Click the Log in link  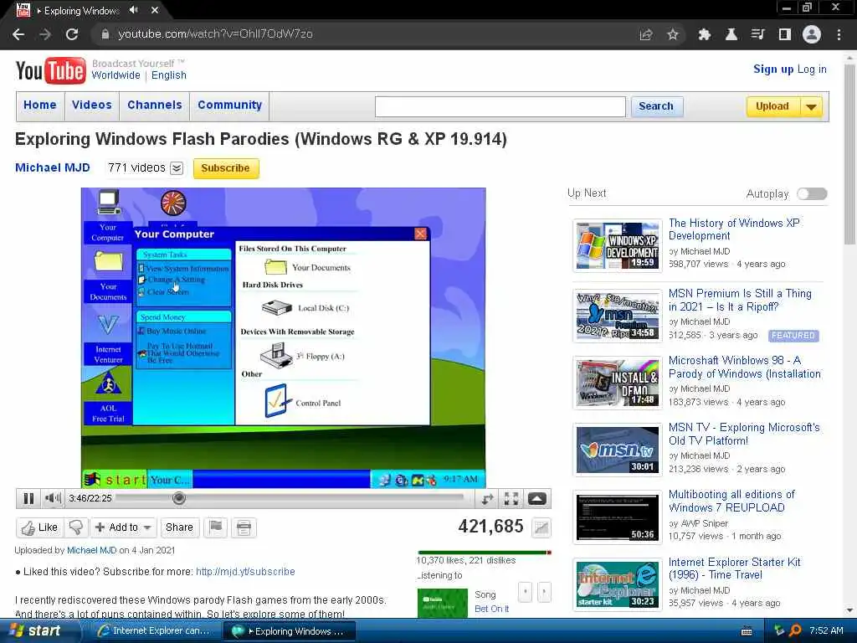(812, 69)
